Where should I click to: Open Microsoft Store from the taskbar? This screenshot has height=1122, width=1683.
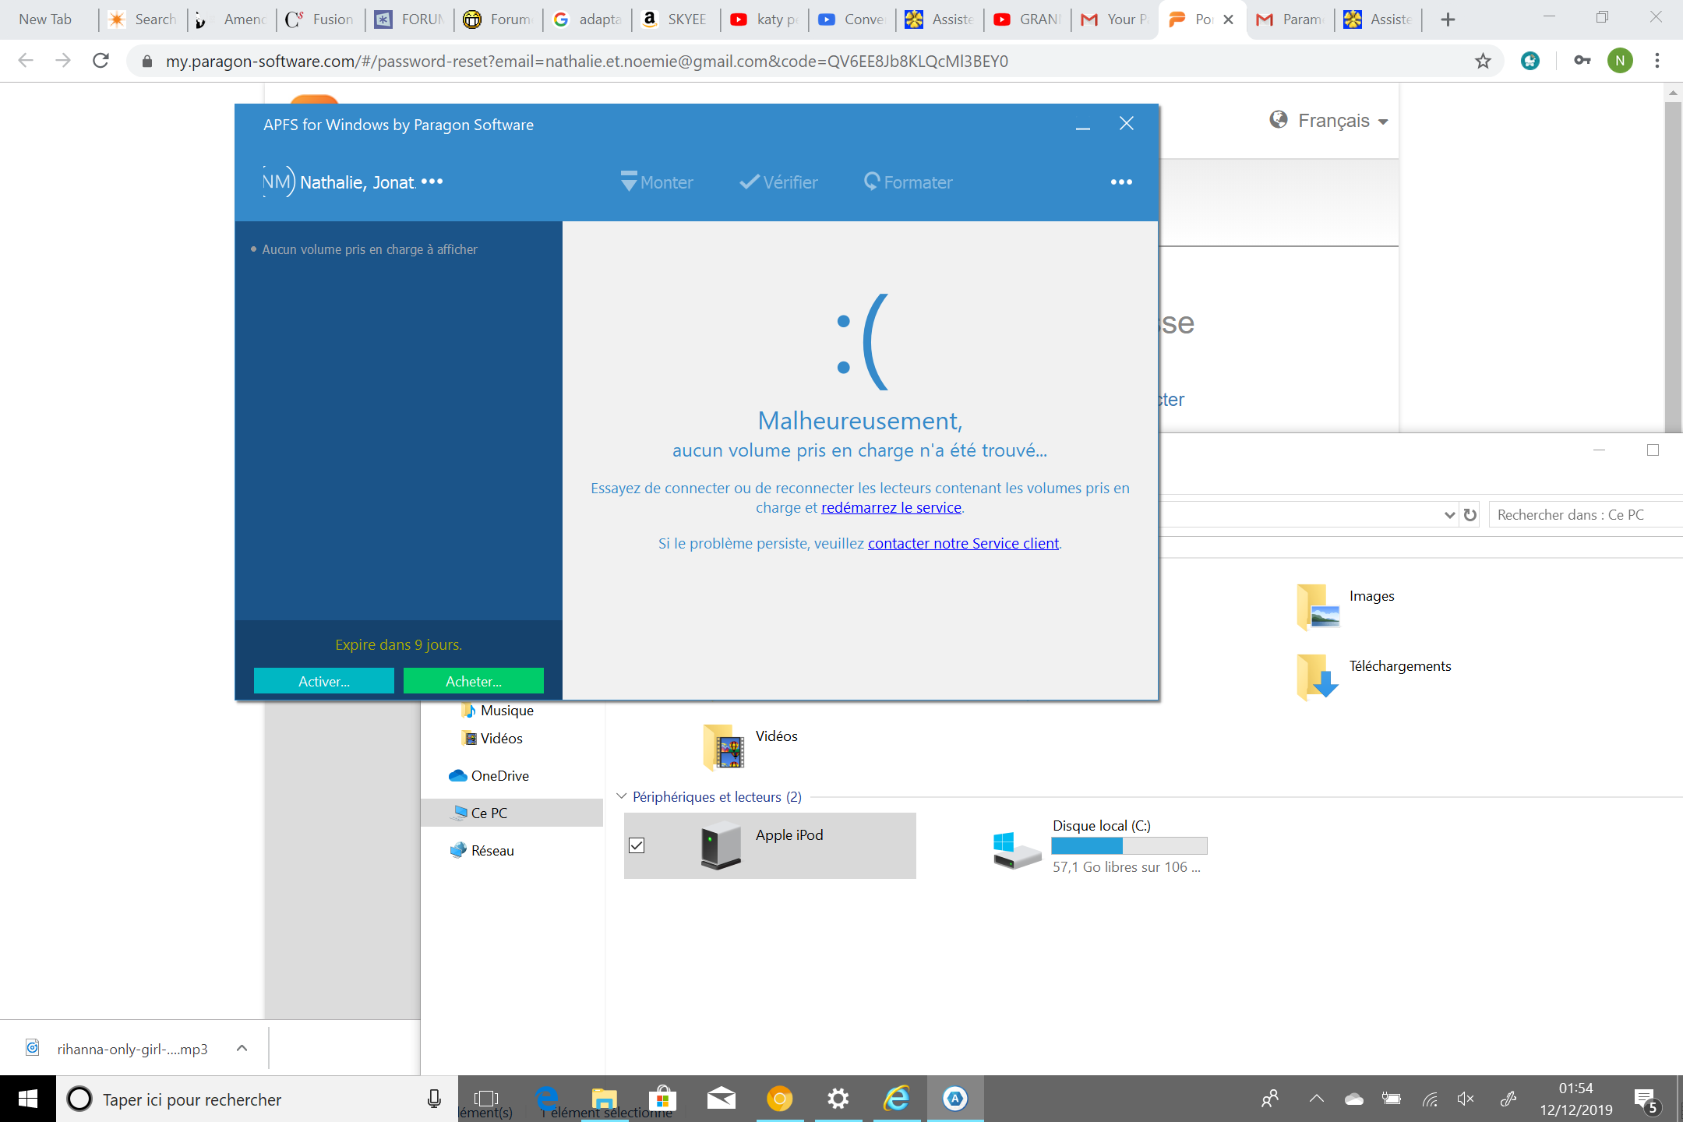[662, 1099]
